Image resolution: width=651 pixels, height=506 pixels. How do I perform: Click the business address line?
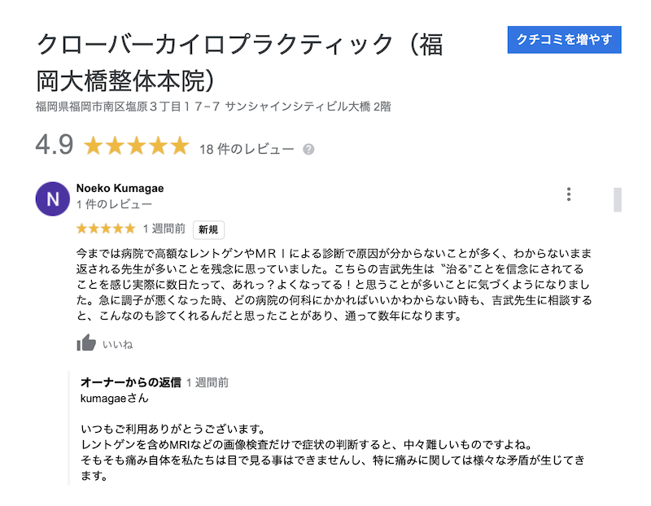click(x=213, y=107)
